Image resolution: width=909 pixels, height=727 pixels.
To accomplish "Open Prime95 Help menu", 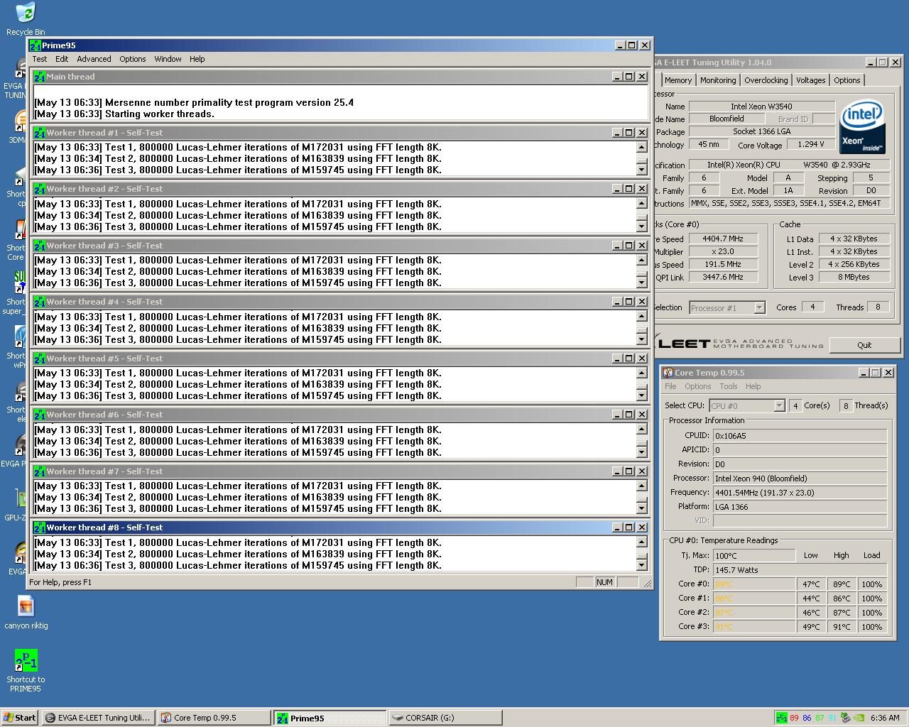I will tap(197, 59).
